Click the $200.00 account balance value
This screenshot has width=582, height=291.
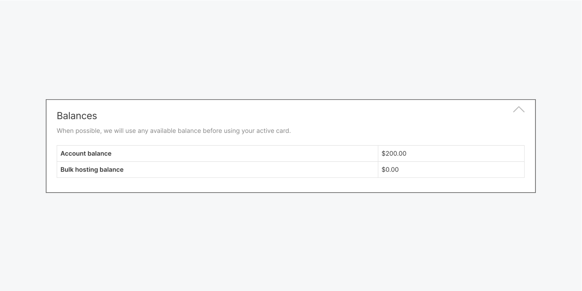point(394,153)
